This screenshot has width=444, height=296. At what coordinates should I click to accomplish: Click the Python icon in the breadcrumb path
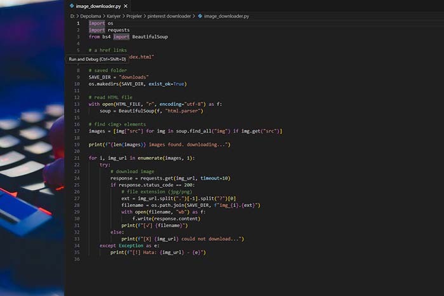(200, 15)
